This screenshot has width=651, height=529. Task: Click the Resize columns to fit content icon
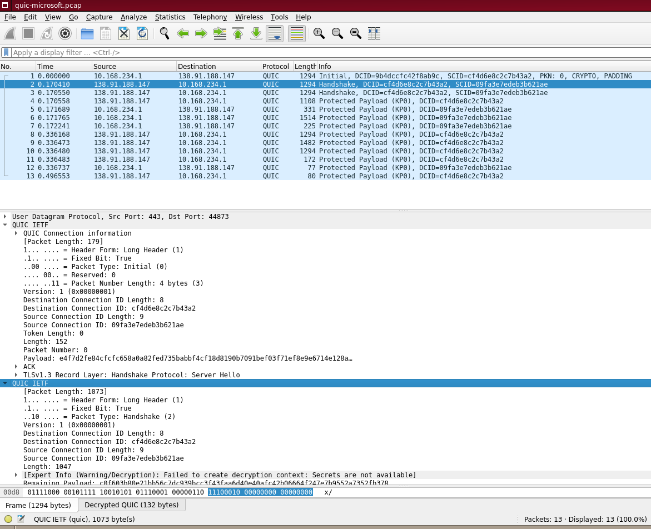374,33
